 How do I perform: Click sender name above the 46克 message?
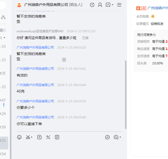pyautogui.click(x=35, y=85)
